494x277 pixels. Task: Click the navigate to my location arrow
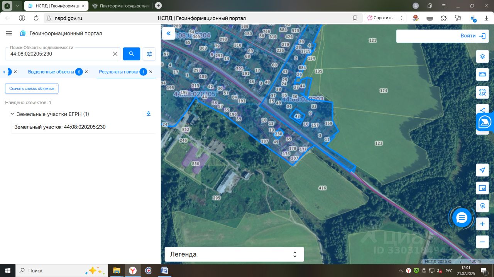point(482,170)
